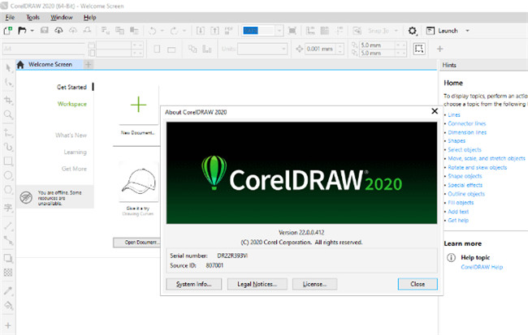Click the full-screen preview icon
This screenshot has width=528, height=335.
[292, 31]
